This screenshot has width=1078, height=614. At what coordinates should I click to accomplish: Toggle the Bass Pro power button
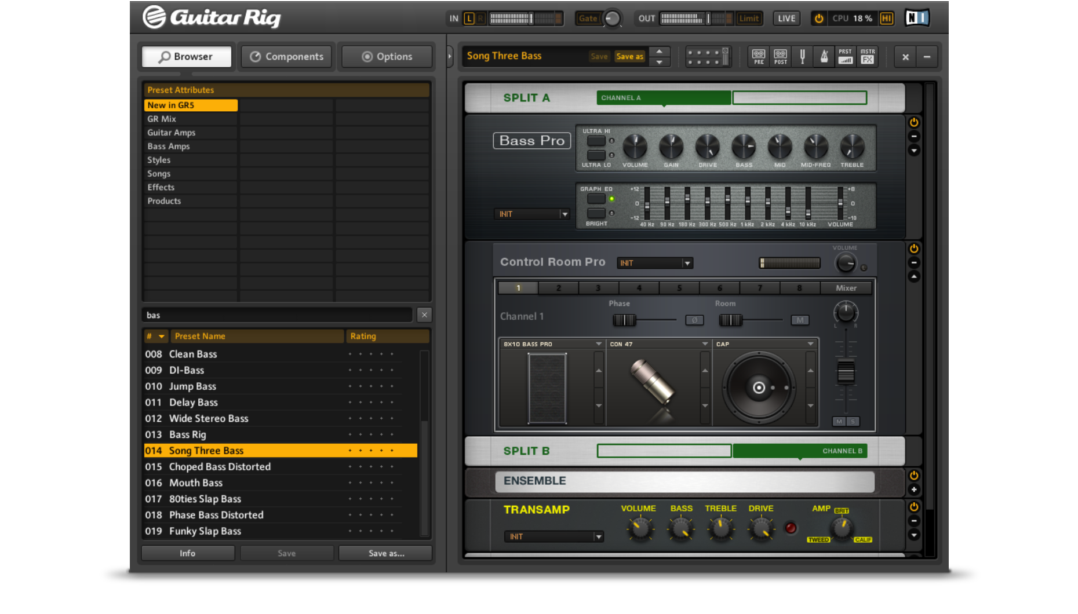(914, 122)
